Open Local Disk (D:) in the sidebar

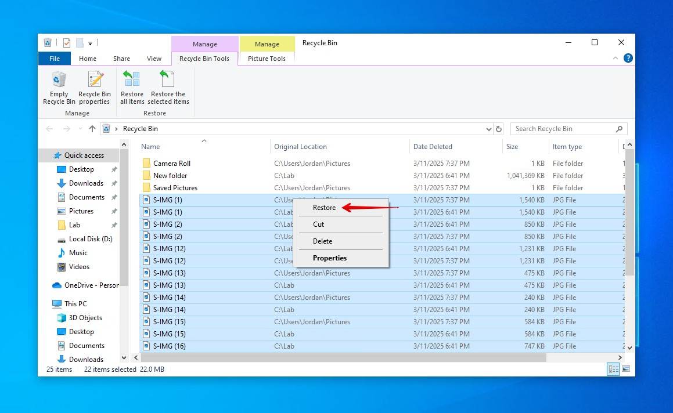(90, 238)
